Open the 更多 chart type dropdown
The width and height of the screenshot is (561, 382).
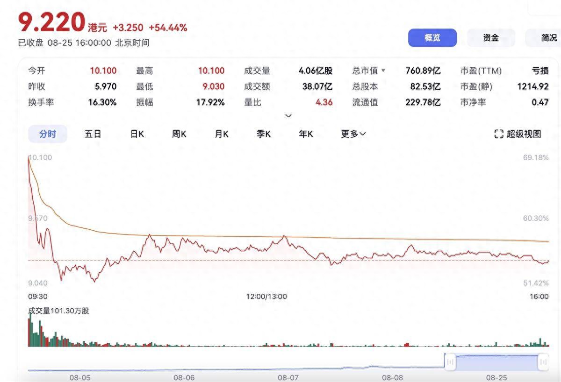tap(353, 134)
